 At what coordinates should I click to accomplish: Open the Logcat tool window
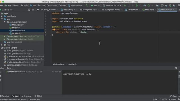click(x=26, y=96)
